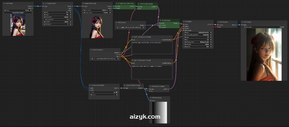
Task: Collapse the Image Remove Bg node
Action: 83,3
